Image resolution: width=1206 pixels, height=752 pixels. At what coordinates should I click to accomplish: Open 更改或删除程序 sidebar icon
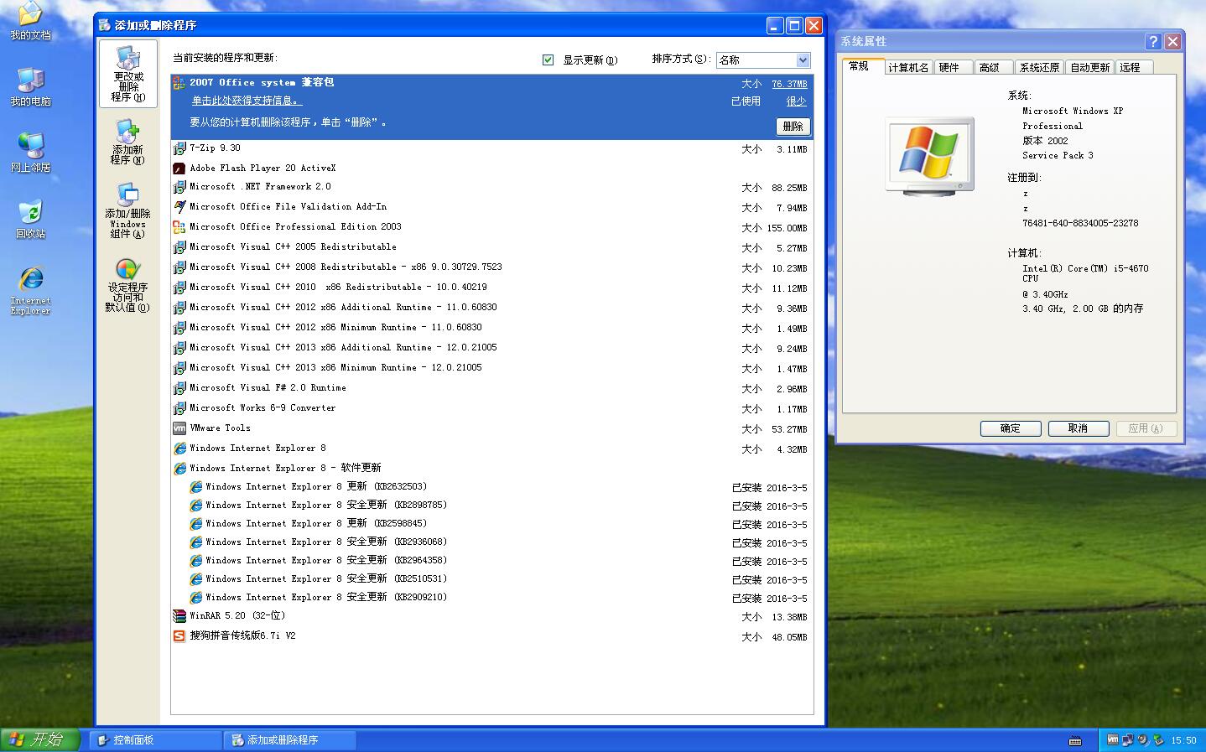click(x=128, y=74)
